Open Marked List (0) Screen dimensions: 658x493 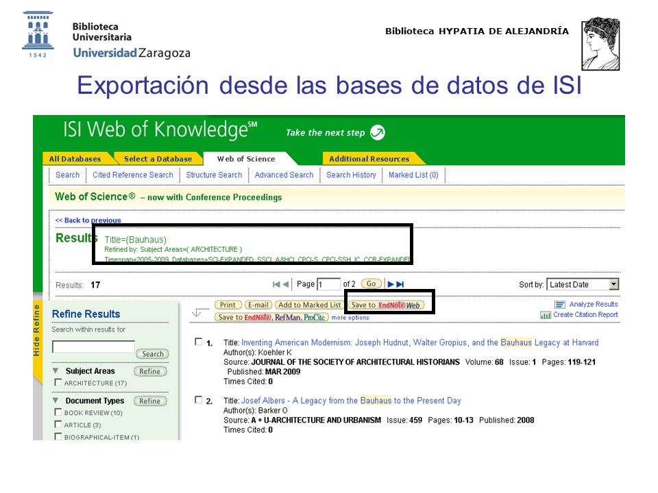[413, 175]
